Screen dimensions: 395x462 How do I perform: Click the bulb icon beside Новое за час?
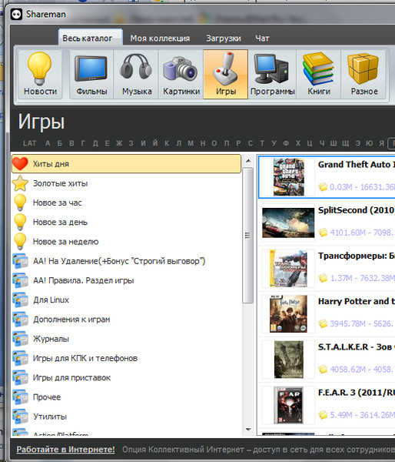point(20,203)
